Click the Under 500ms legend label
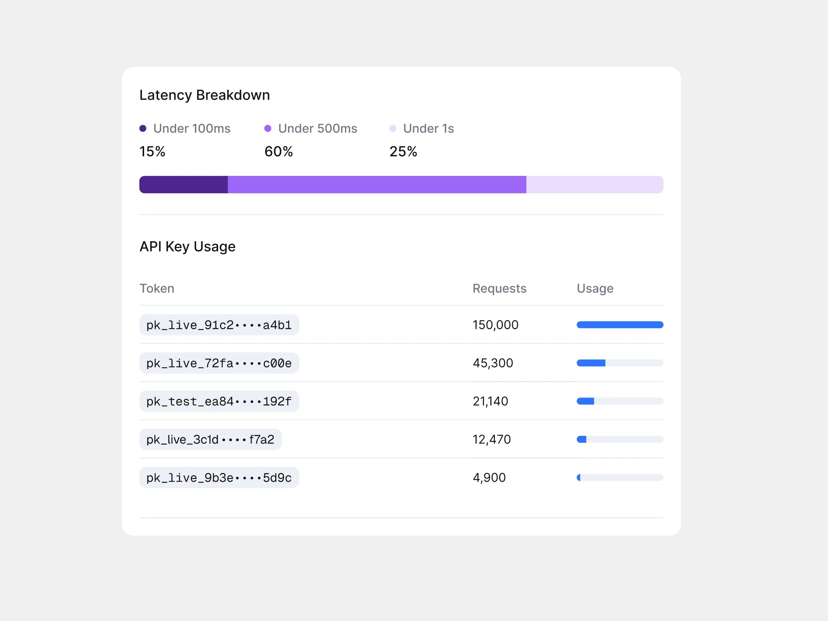This screenshot has height=621, width=828. pyautogui.click(x=318, y=128)
